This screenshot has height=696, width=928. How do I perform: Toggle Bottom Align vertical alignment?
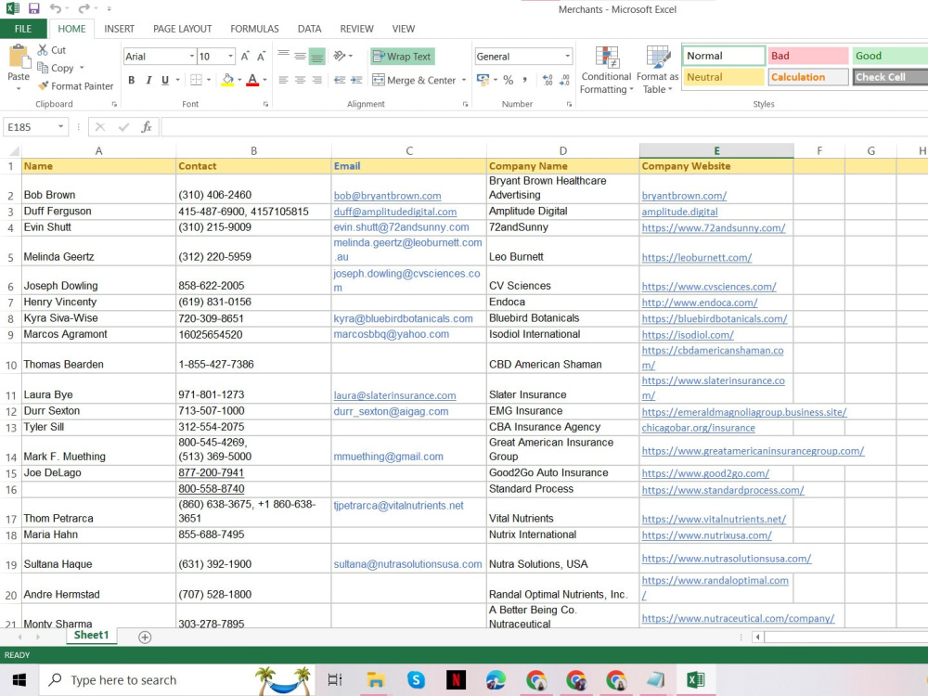pos(317,56)
